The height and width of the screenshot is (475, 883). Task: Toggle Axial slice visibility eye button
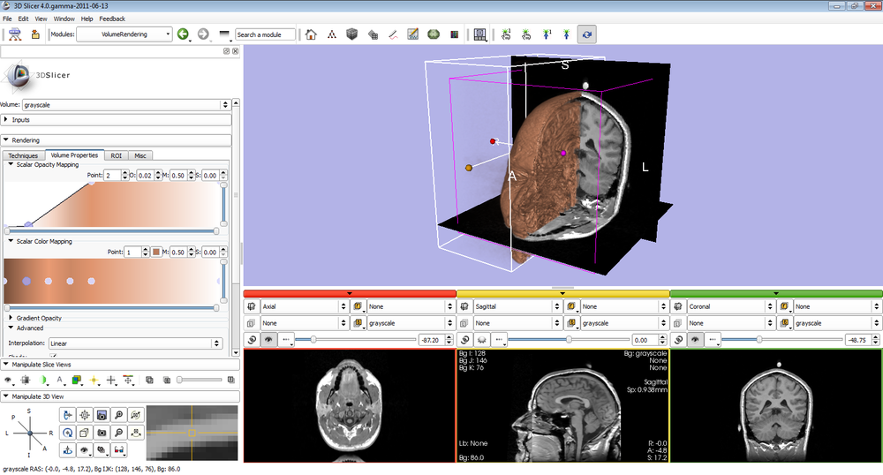pyautogui.click(x=268, y=339)
